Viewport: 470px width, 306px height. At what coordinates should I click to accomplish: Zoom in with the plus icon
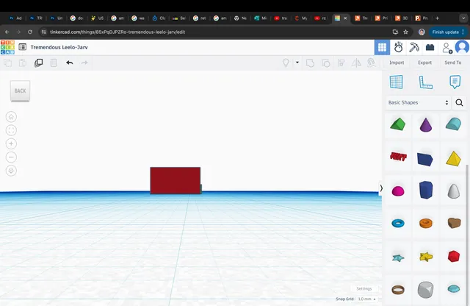(11, 144)
